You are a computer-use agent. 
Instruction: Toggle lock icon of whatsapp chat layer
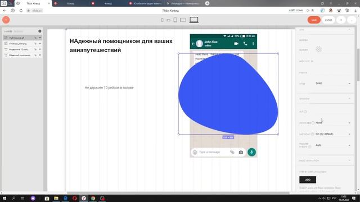point(35,44)
